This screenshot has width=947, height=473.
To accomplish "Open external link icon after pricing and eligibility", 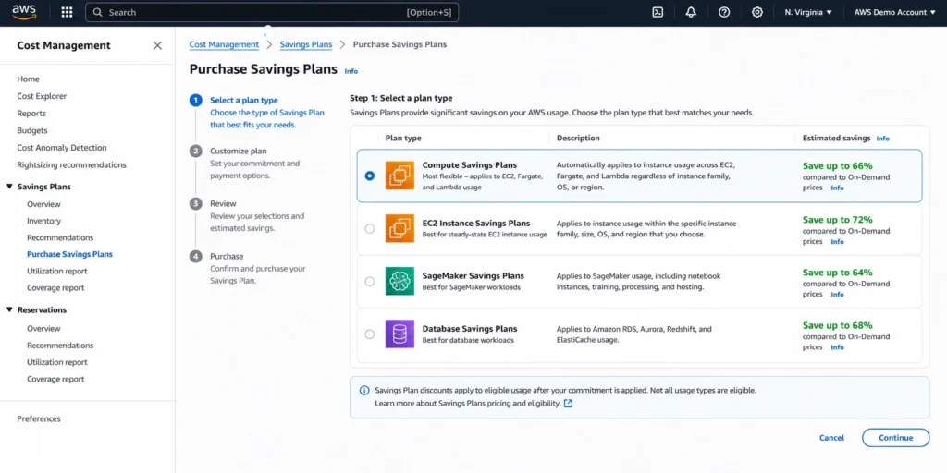I will tap(568, 403).
